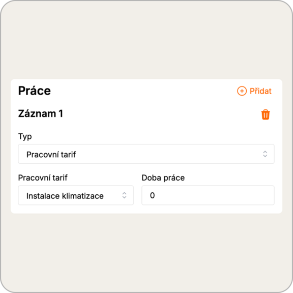This screenshot has width=293, height=293.
Task: Delete Záznam 1 with the trash icon
Action: [266, 114]
